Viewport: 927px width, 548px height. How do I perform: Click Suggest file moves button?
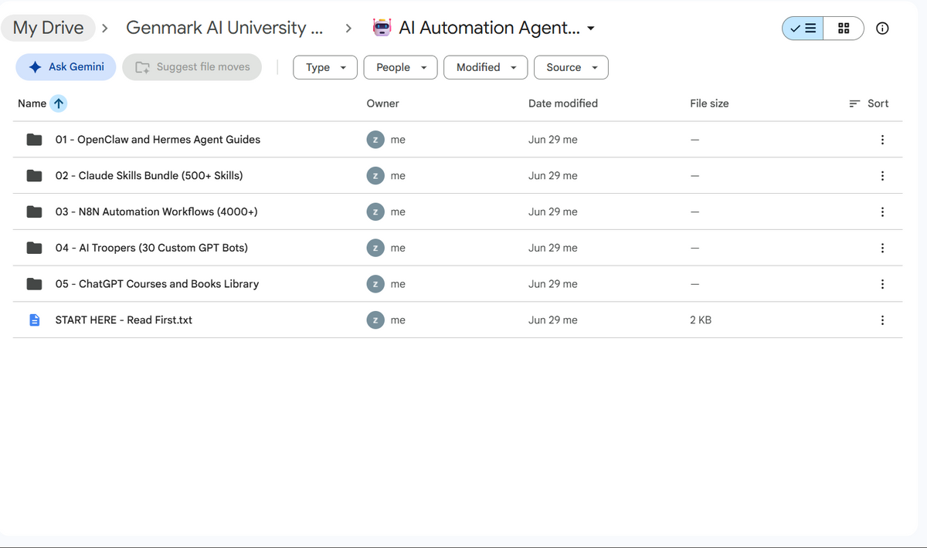[192, 67]
